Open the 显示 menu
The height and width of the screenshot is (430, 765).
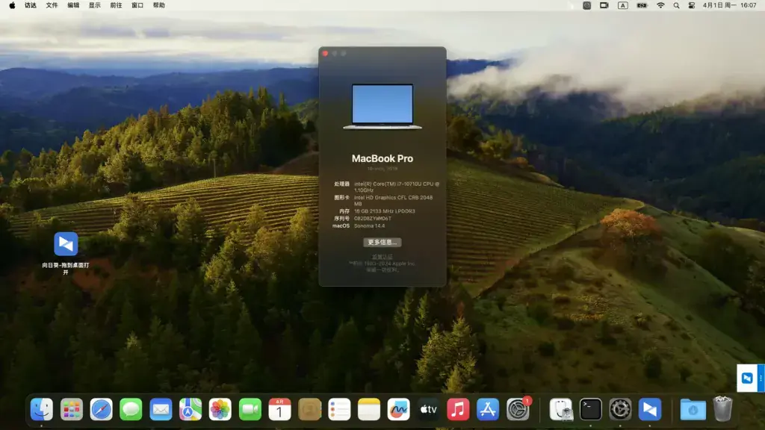click(x=95, y=5)
